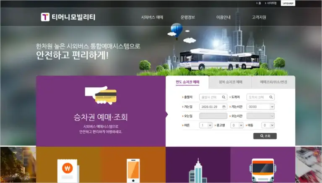This screenshot has height=183, width=322.
Task: Click the 승차권 예매·조회 heading
Action: tap(101, 117)
